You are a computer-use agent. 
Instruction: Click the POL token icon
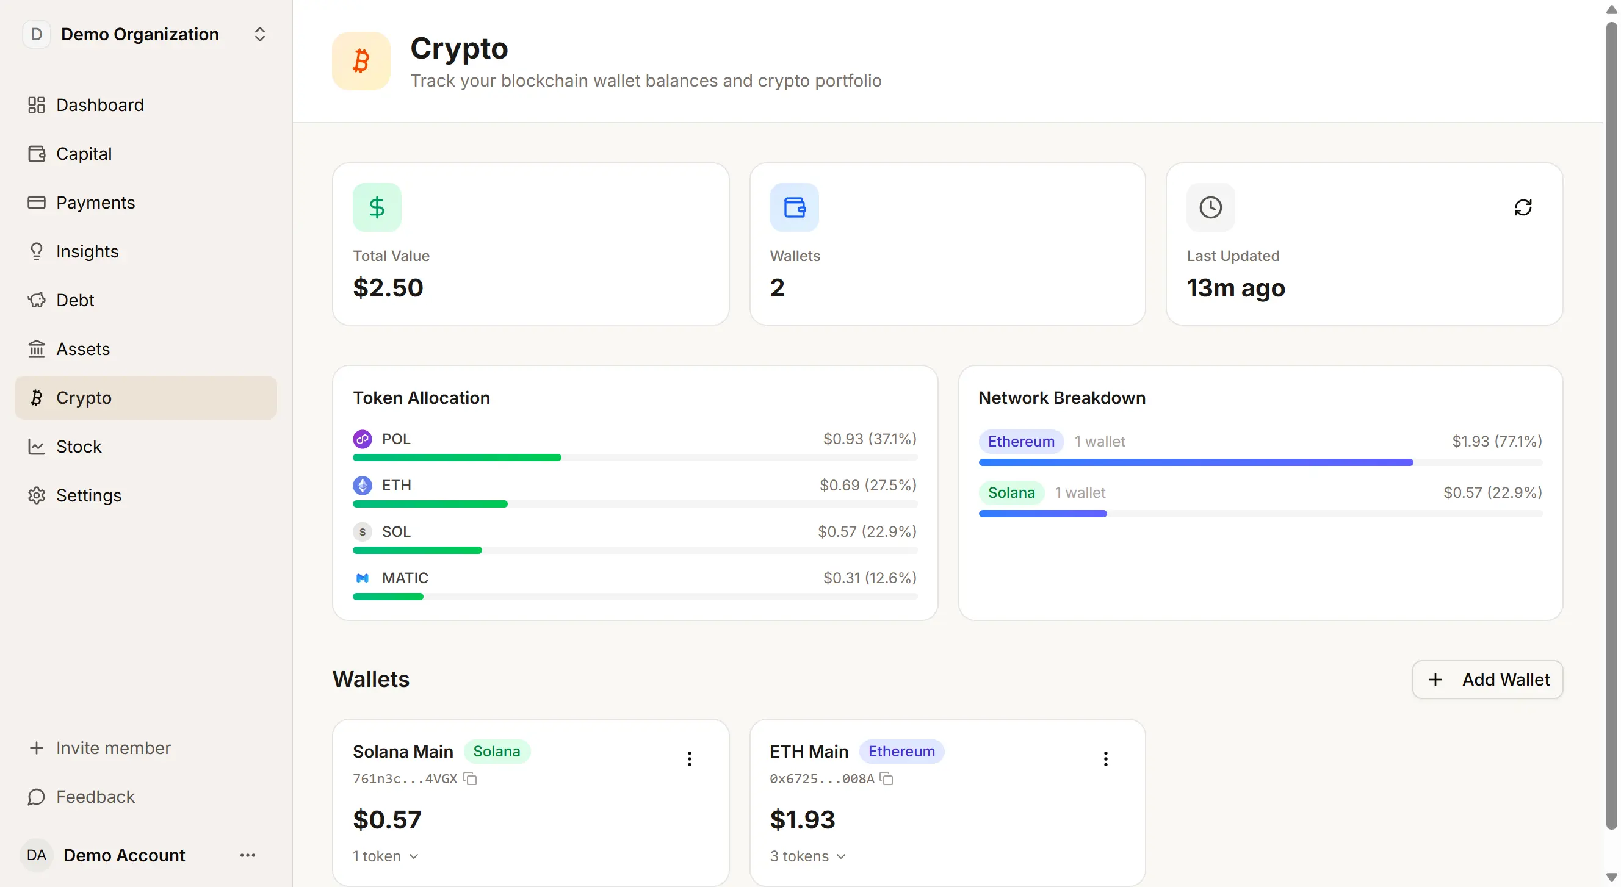click(363, 439)
